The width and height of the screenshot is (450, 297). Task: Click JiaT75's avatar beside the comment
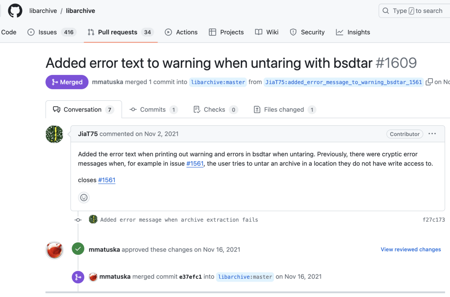pyautogui.click(x=54, y=134)
